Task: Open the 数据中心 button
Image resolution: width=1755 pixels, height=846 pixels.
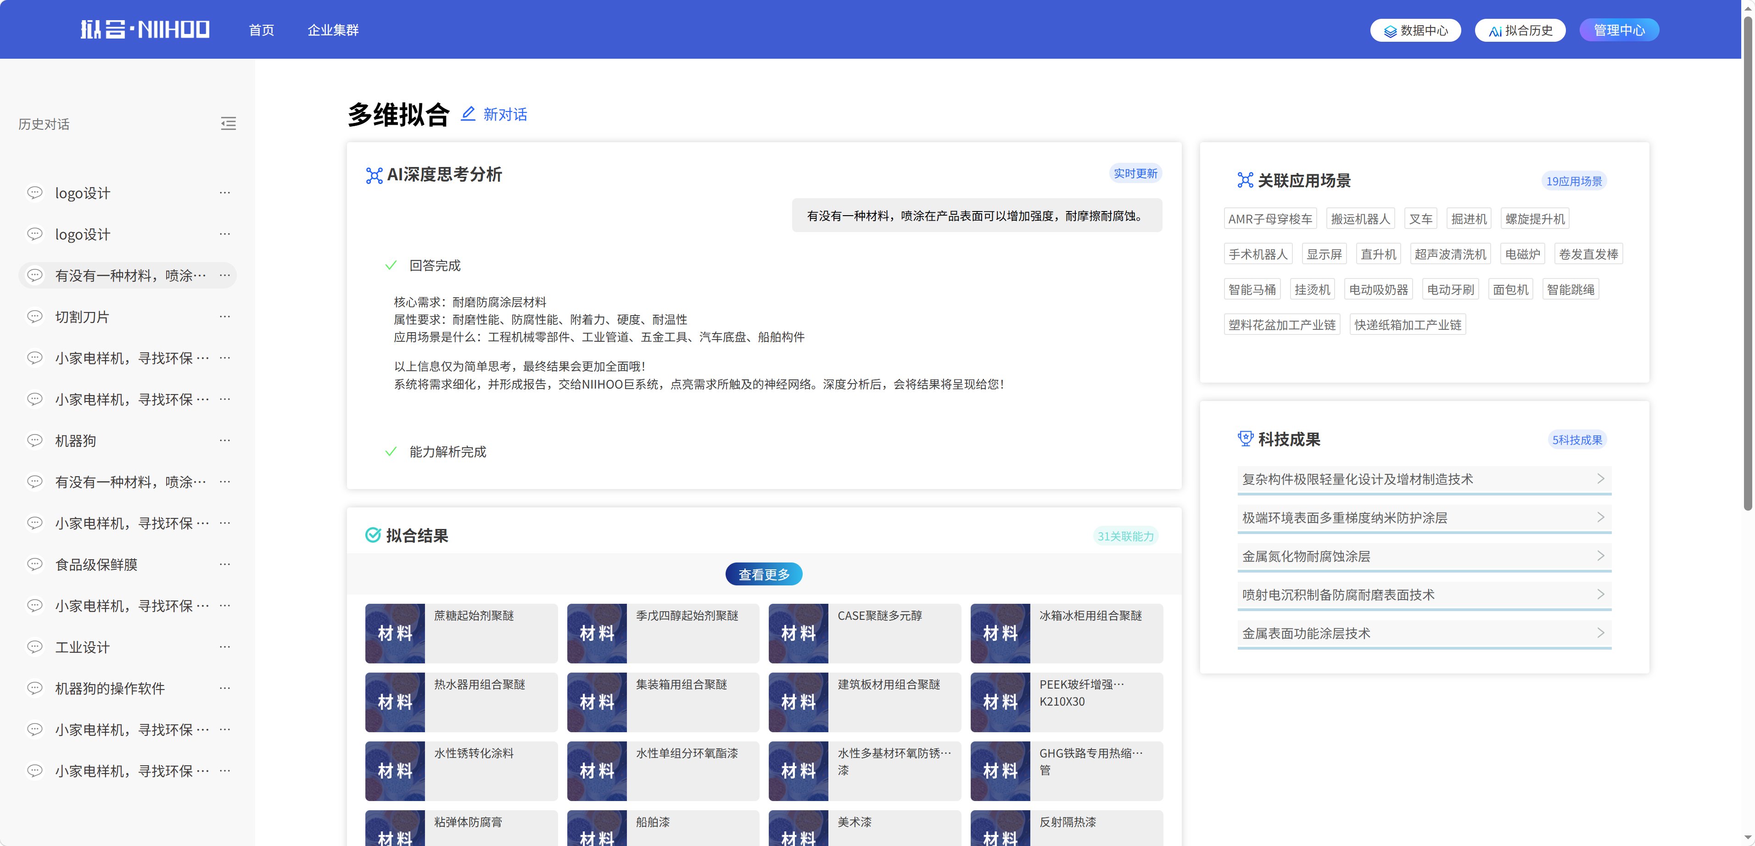Action: point(1415,30)
